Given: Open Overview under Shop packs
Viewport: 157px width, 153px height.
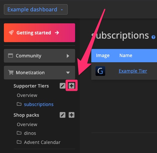Looking at the screenshot, I should [x=27, y=124].
